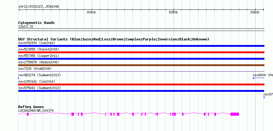Select the red nsv523958 loss variant bar

(141, 52)
